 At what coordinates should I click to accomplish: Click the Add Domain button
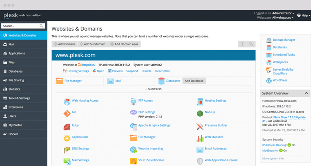pyautogui.click(x=65, y=44)
